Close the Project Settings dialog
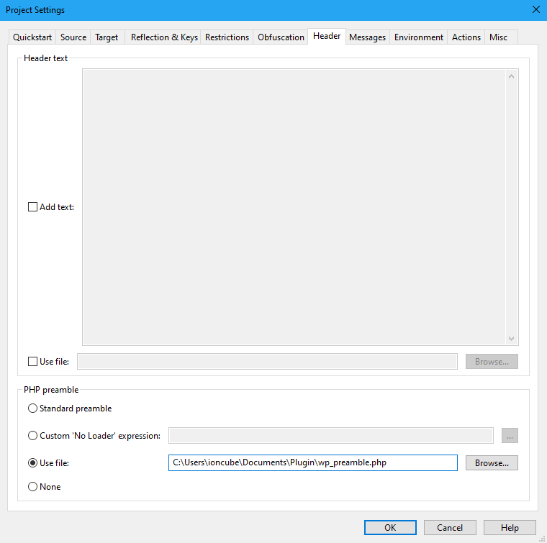 [535, 10]
